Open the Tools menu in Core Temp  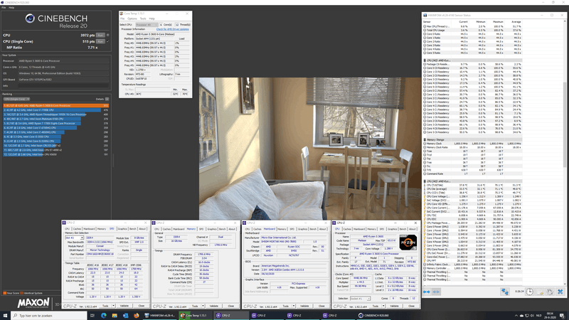click(143, 18)
